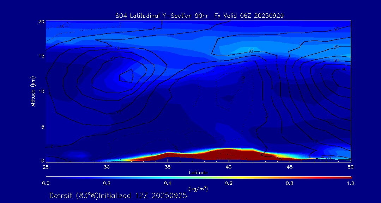
Task: Click the "Latitude" horizontal axis label
Action: coord(198,173)
